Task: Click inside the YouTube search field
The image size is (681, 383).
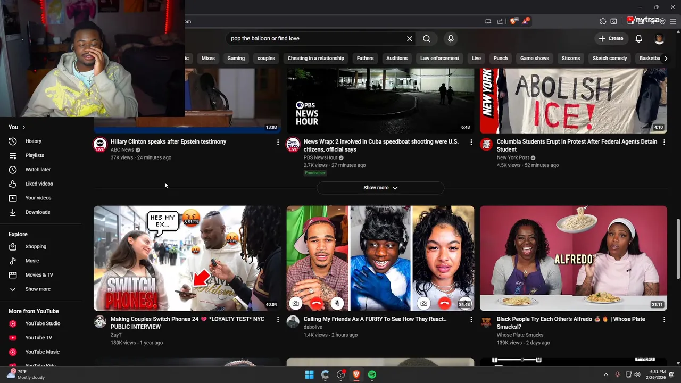Action: (x=316, y=39)
